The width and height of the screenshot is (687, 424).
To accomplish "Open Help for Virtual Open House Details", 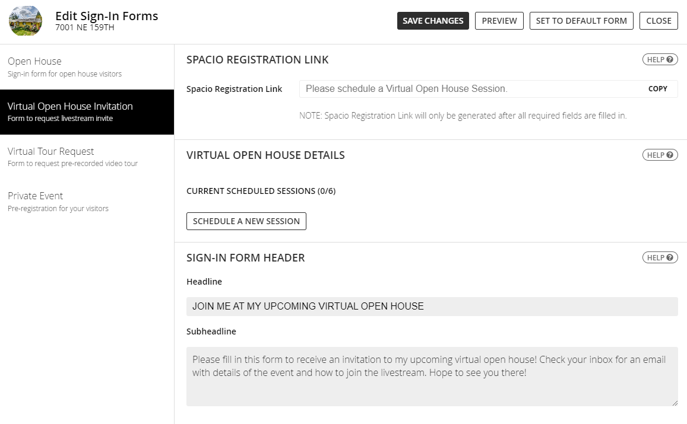I will pyautogui.click(x=660, y=155).
